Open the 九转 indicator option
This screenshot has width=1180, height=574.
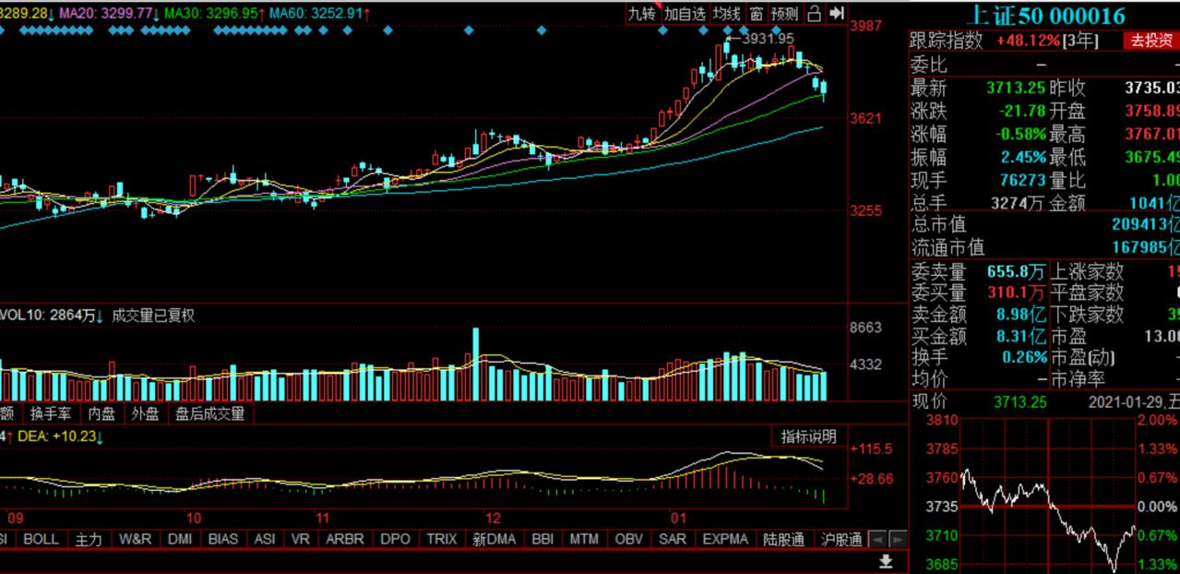[x=642, y=13]
